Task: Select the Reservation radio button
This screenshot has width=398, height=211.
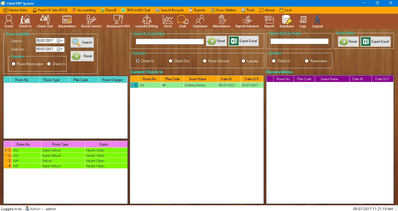Action: click(307, 61)
